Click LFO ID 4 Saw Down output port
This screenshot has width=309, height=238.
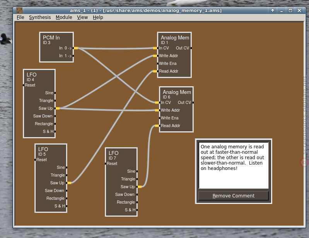click(x=55, y=116)
